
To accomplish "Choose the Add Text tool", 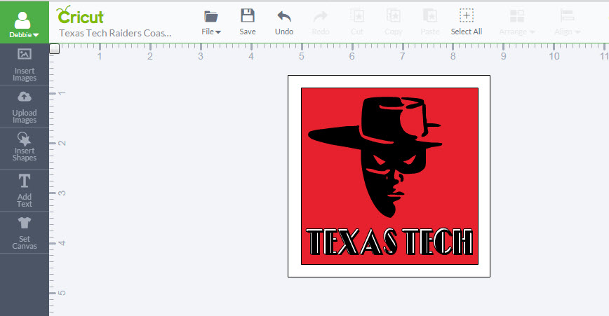I will click(x=24, y=181).
